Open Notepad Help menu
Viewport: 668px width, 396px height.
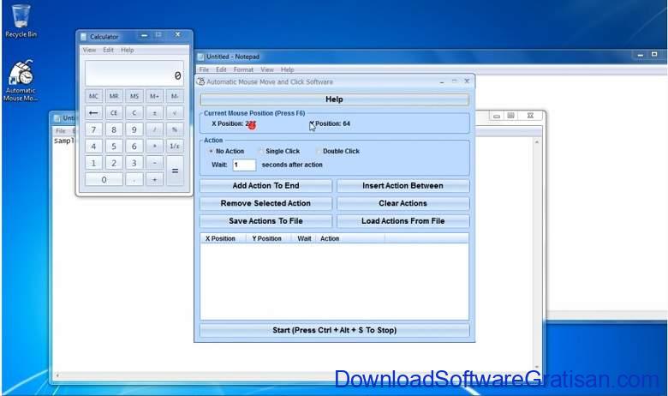287,69
